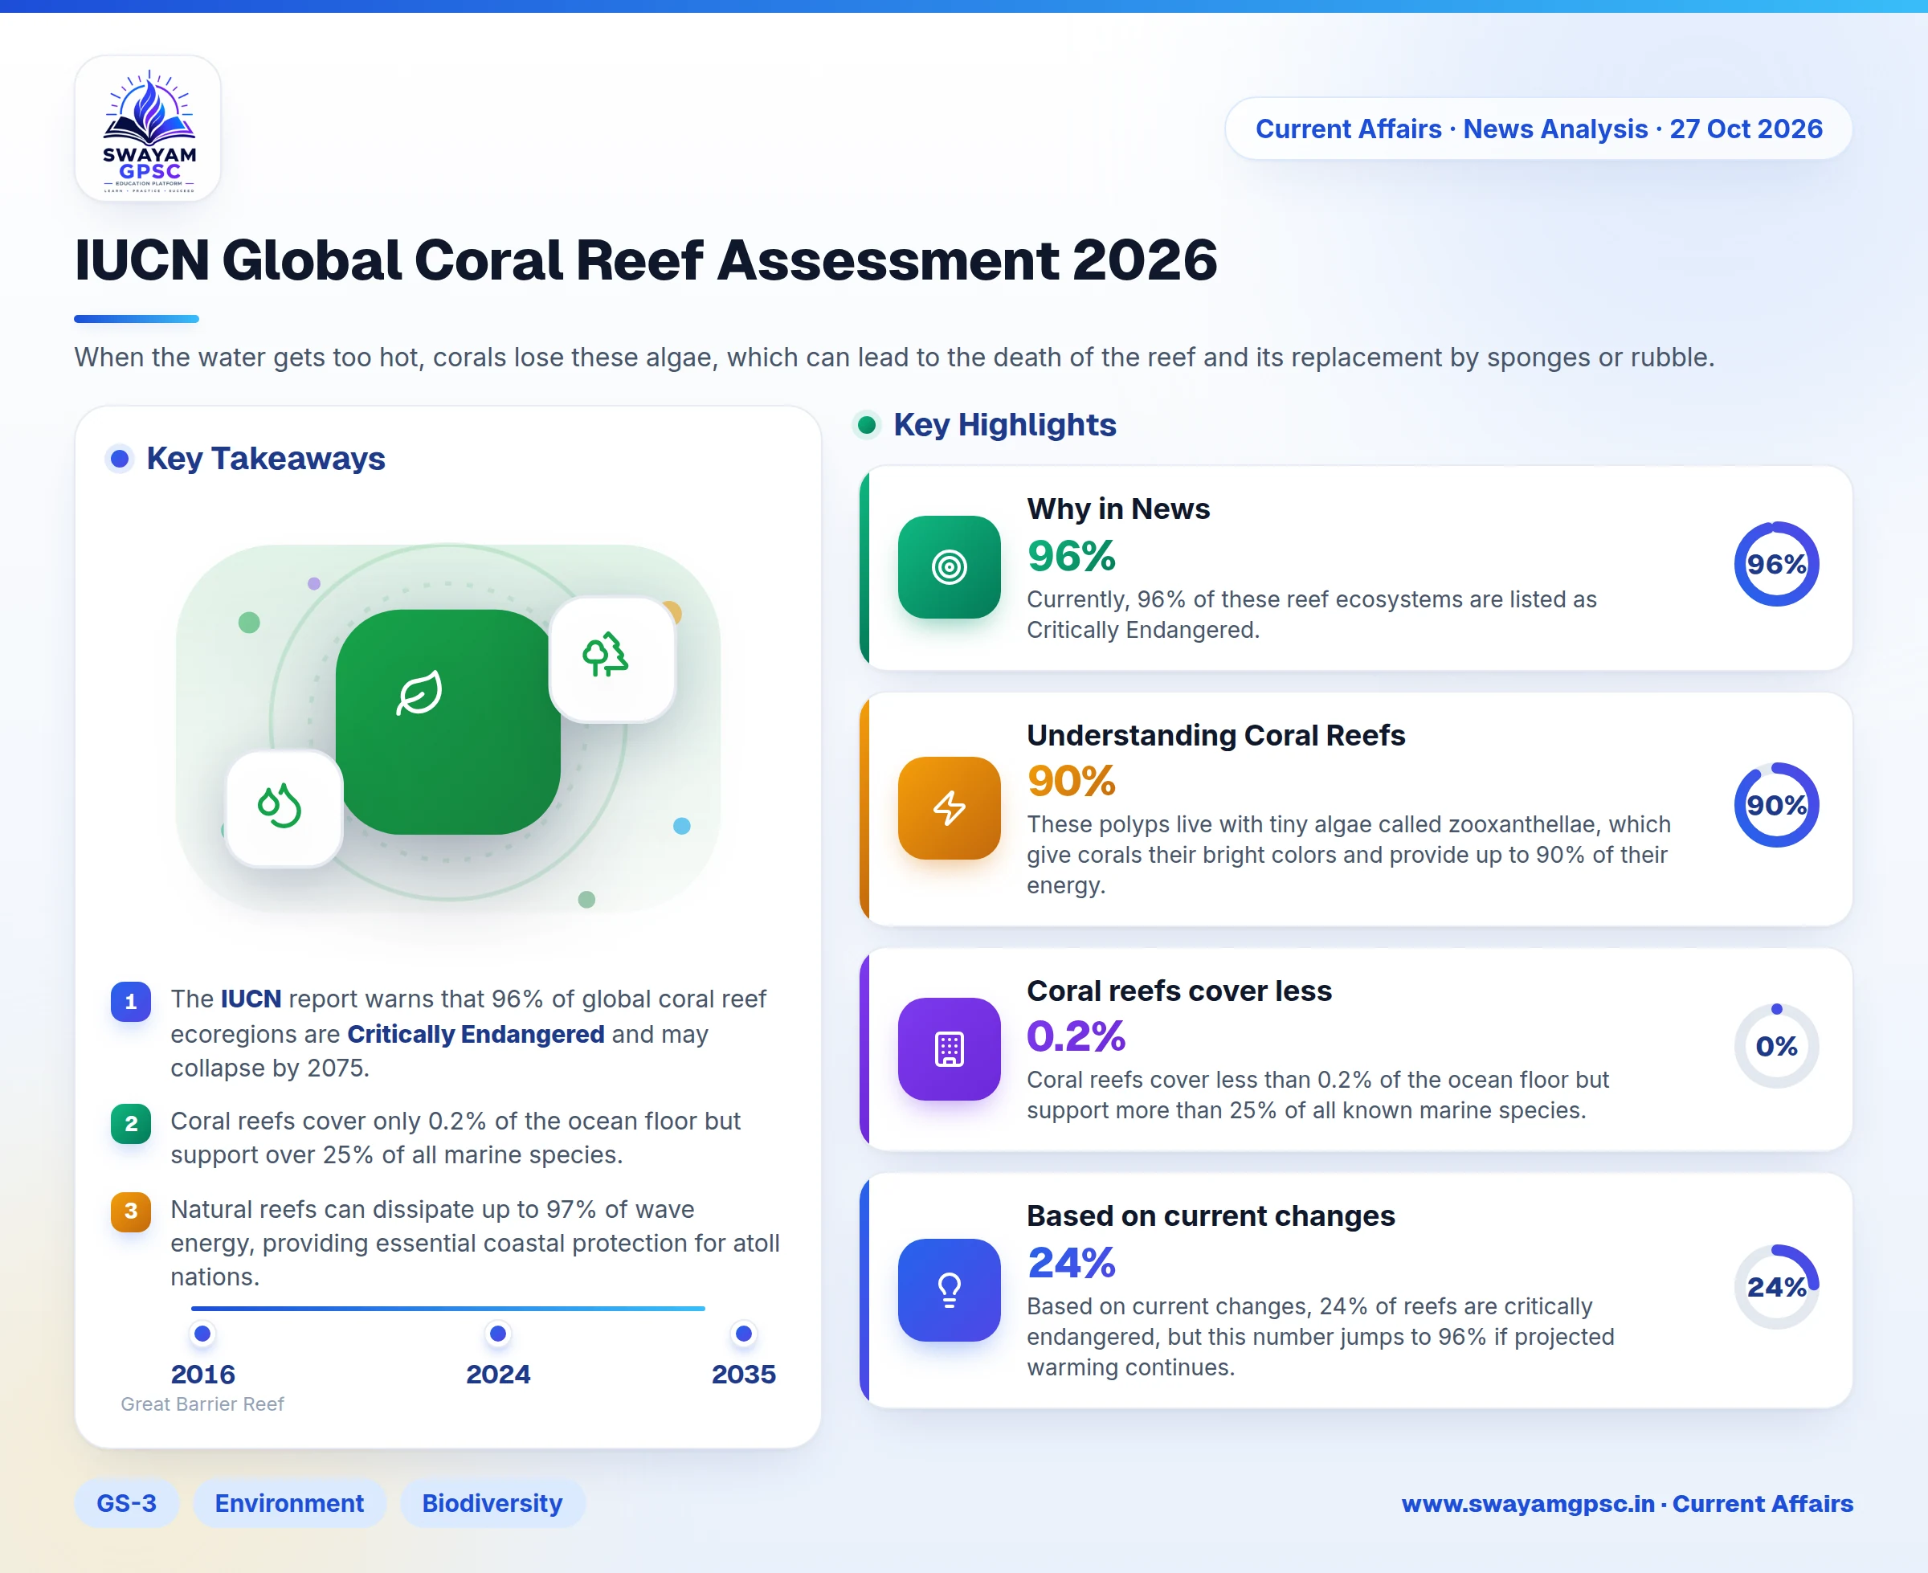Click the large green leaf tile
The height and width of the screenshot is (1573, 1928).
(x=447, y=721)
